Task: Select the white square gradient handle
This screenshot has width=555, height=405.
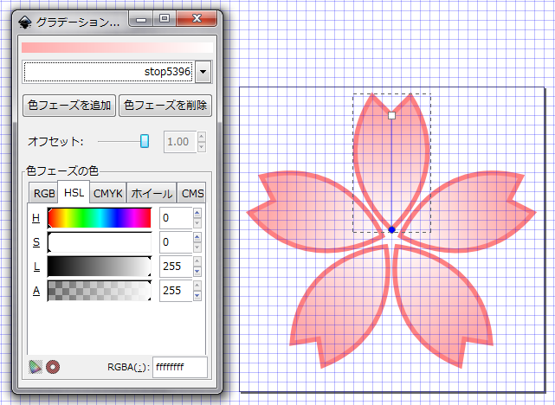Action: [391, 115]
